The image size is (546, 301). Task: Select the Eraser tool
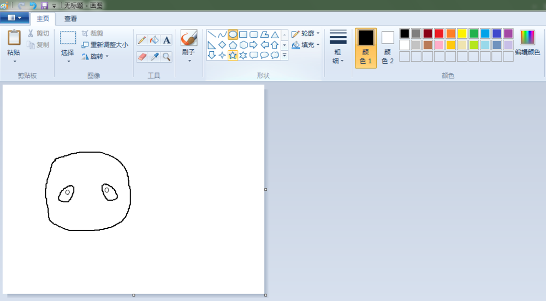pyautogui.click(x=142, y=57)
